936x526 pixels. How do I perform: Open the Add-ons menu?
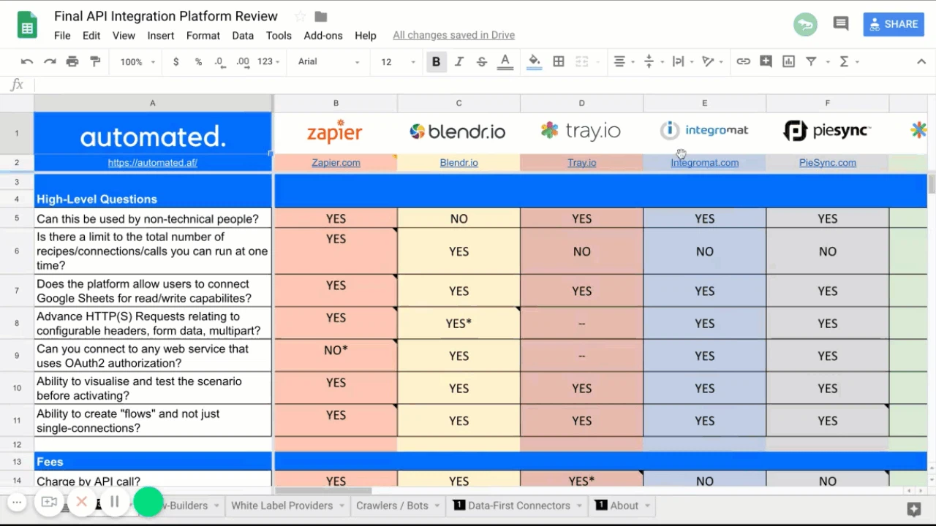323,35
